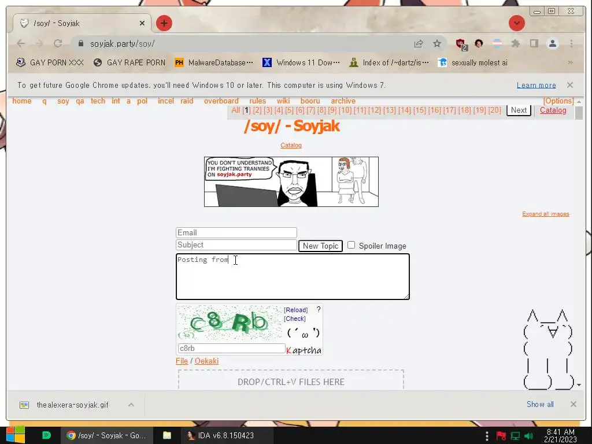Open the Chrome profile avatar button
Image resolution: width=592 pixels, height=444 pixels.
click(x=552, y=43)
